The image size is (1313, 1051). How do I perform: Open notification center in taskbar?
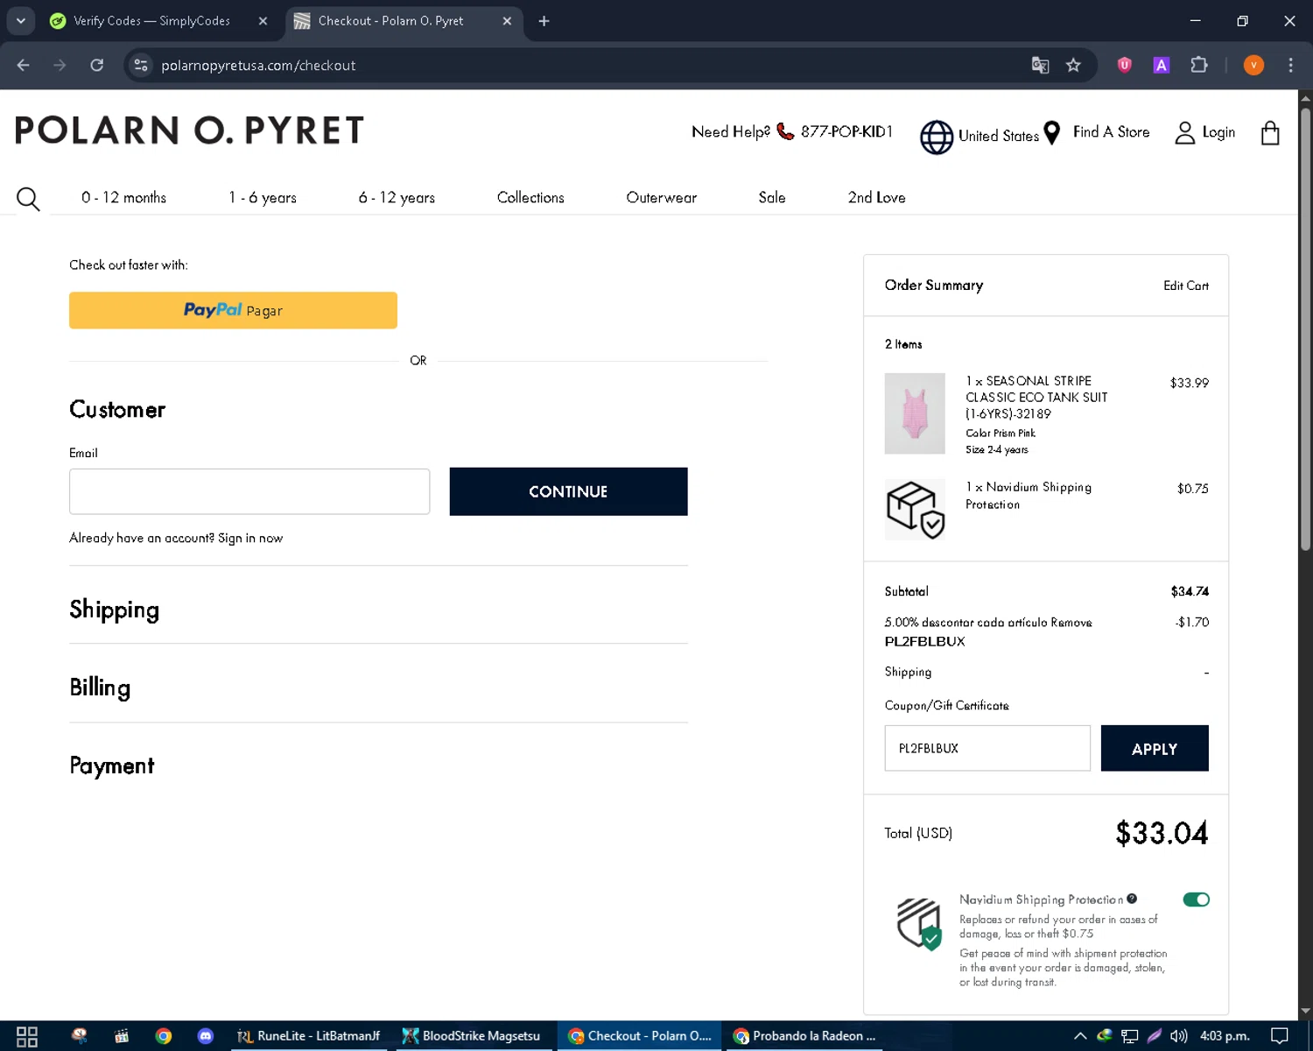(1280, 1036)
